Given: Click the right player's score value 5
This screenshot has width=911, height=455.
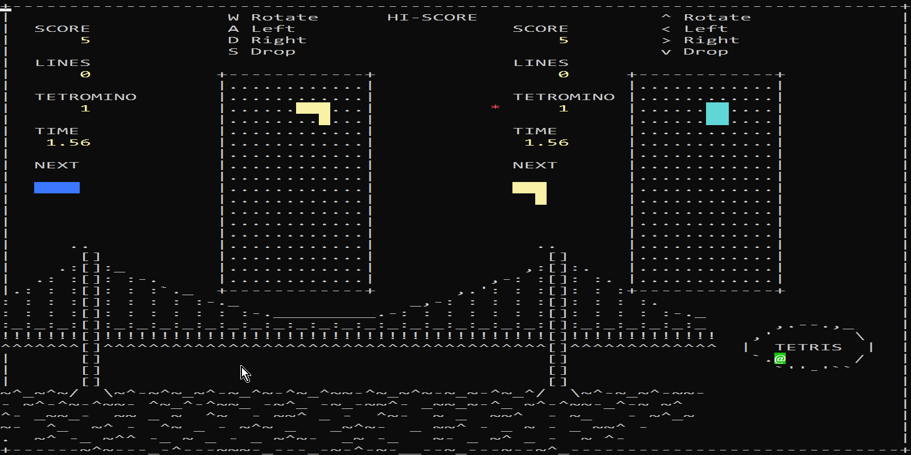Looking at the screenshot, I should pyautogui.click(x=564, y=40).
